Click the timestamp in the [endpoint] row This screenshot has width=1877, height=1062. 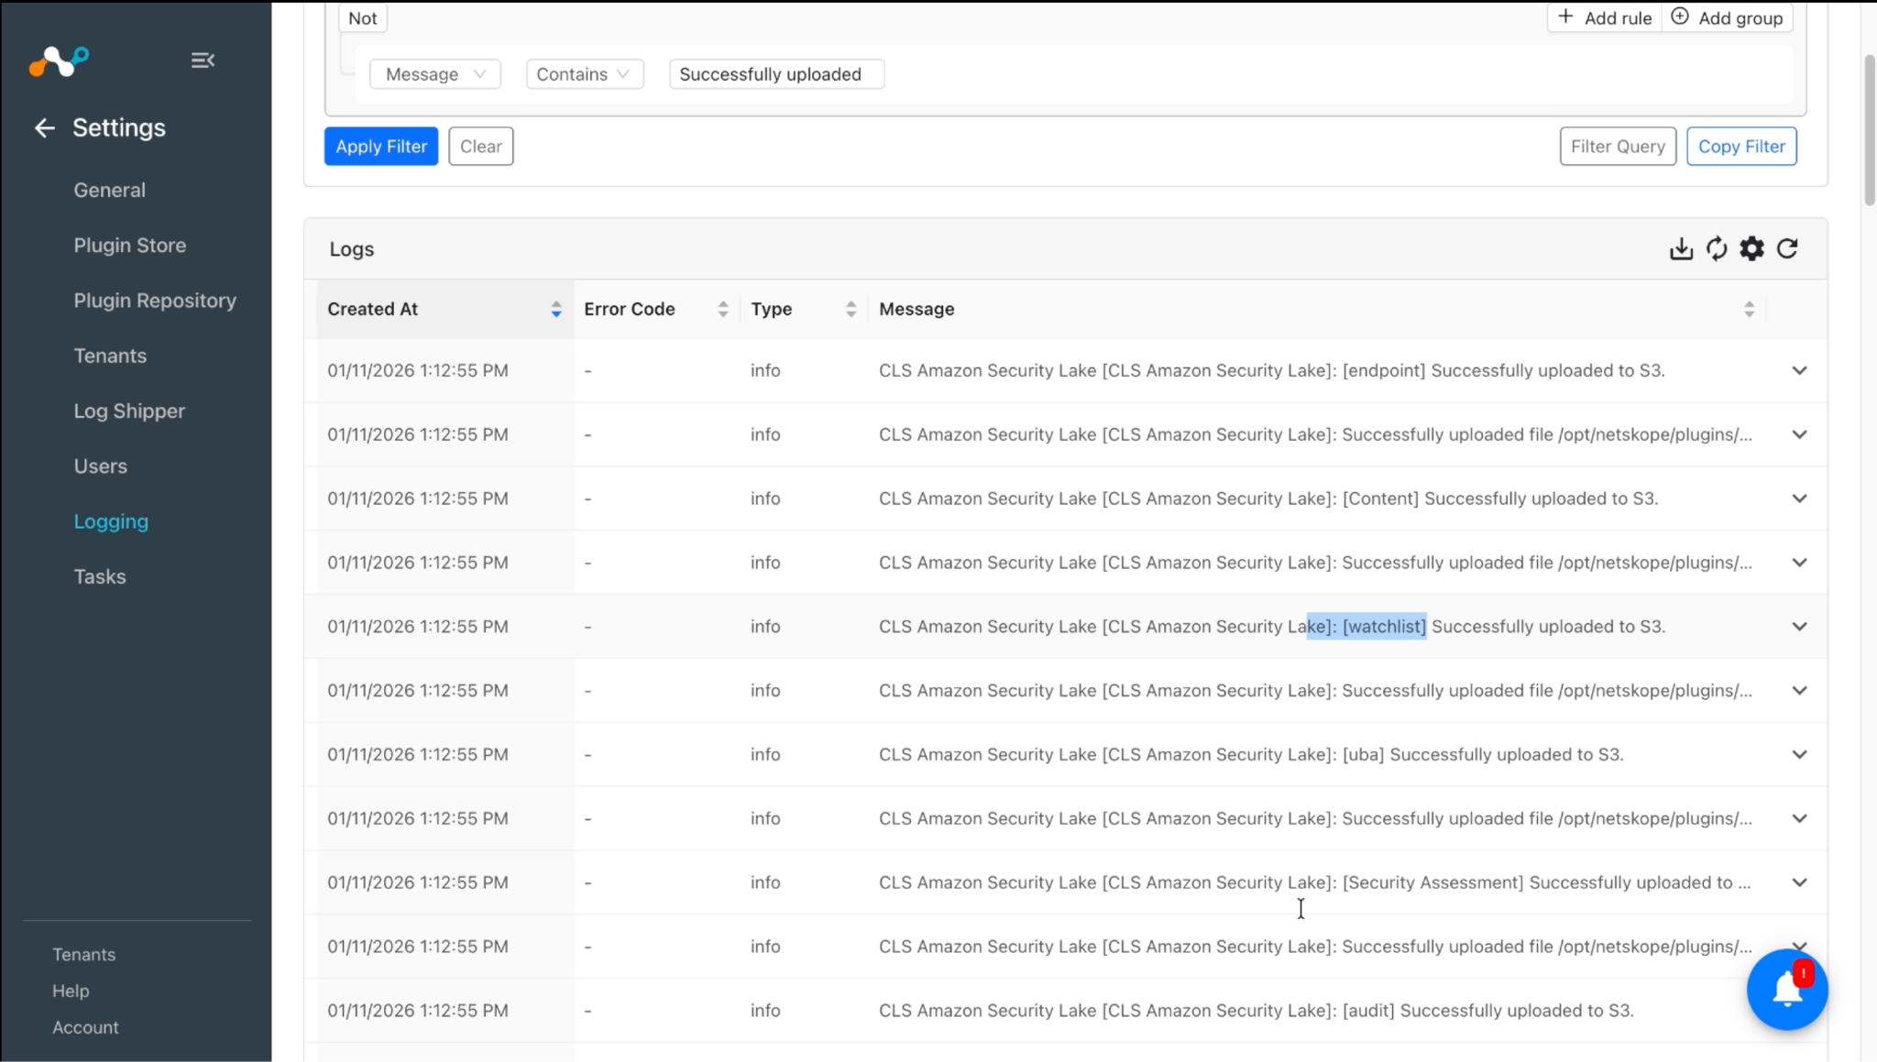coord(418,371)
